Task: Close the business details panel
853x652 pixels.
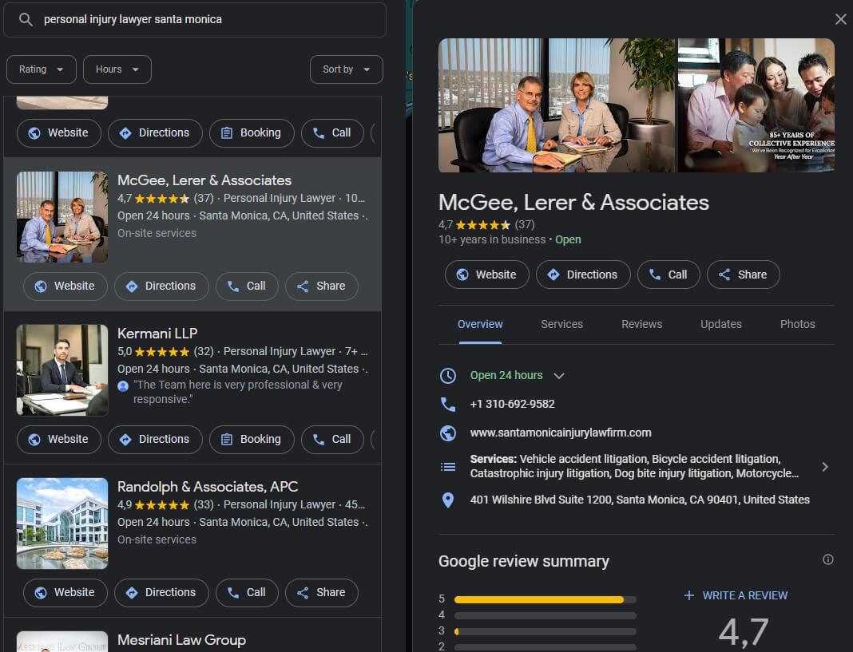Action: 840,20
